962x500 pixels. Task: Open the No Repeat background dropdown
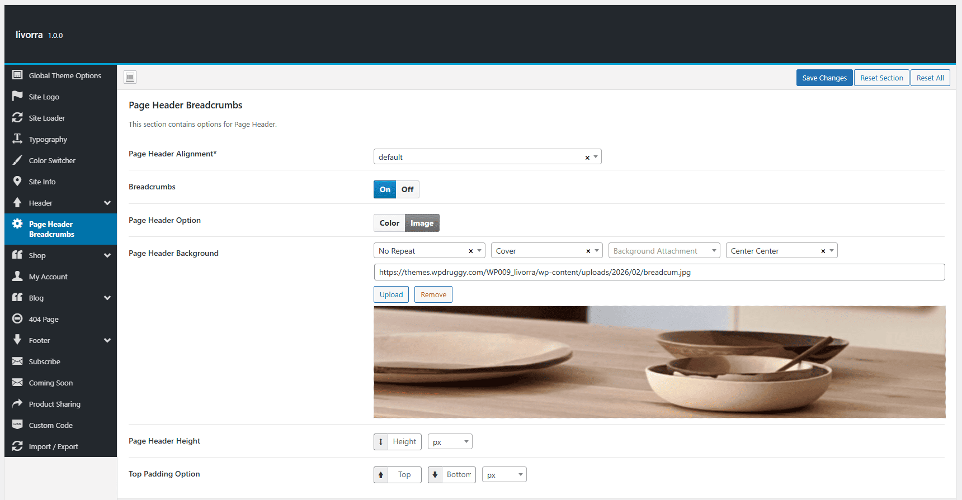point(429,250)
